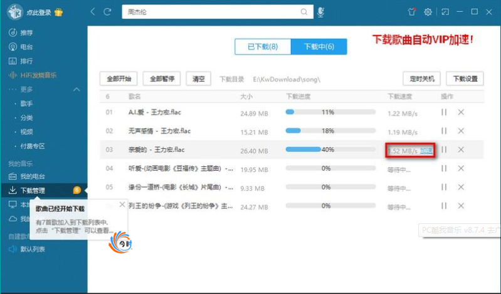The height and width of the screenshot is (294, 501).
Task: Click progress bar of 无声感情 at 18%
Action: (330, 130)
